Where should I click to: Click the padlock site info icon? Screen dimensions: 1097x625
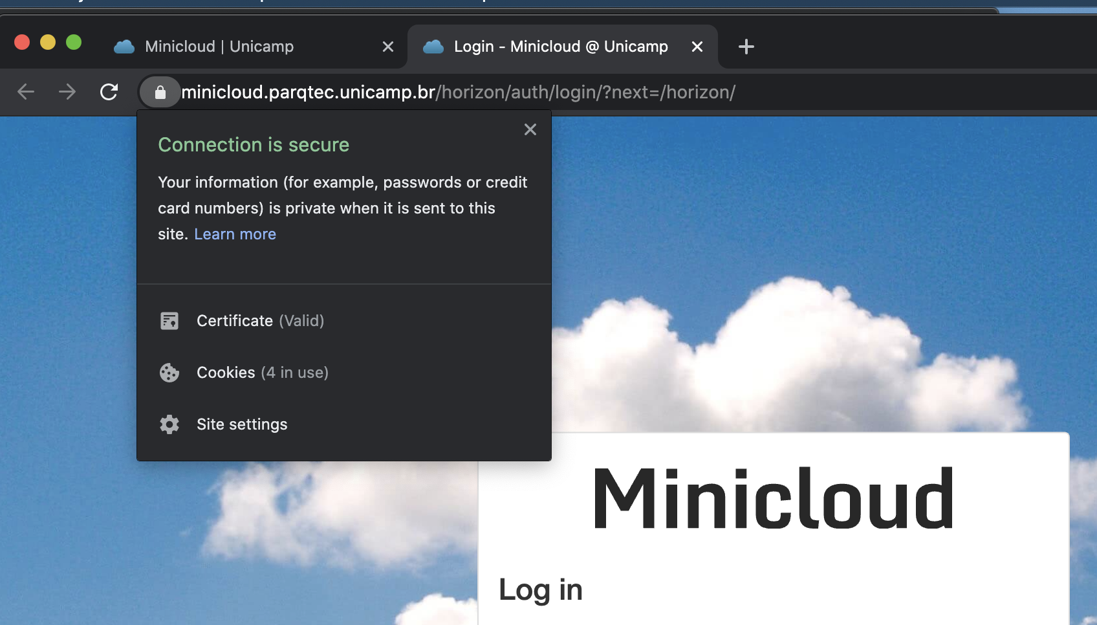pos(160,93)
